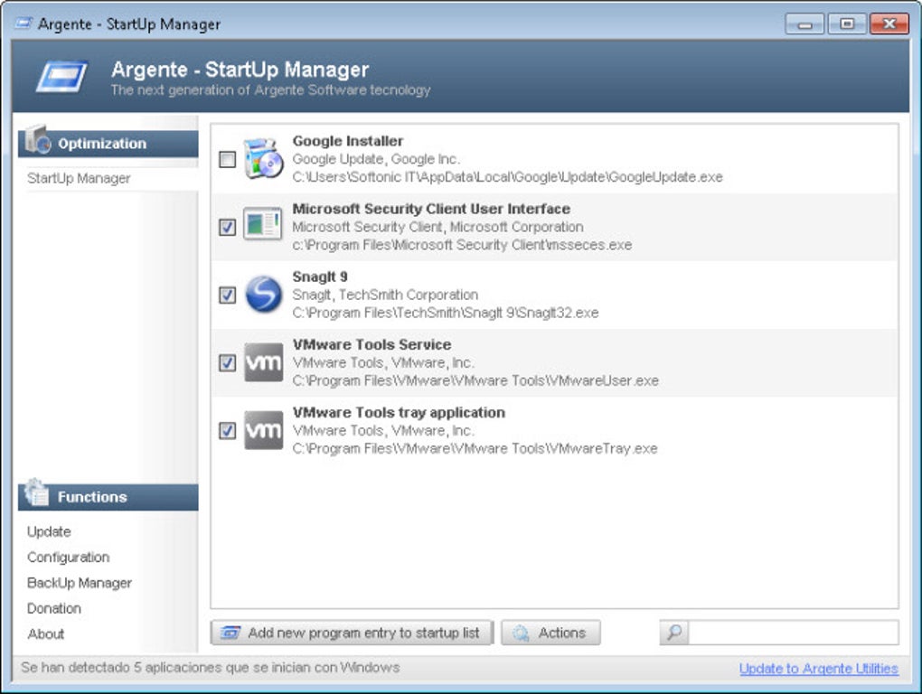Click the SnagIt32.exe file path
The height and width of the screenshot is (694, 922).
[x=445, y=313]
